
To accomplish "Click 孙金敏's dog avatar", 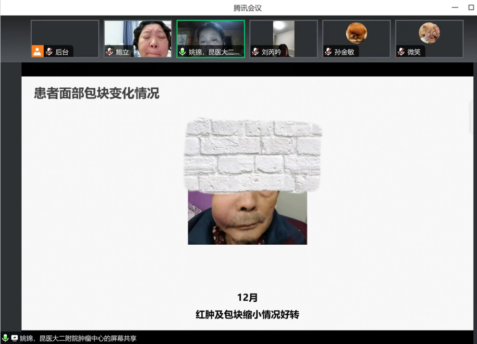I will coord(356,33).
